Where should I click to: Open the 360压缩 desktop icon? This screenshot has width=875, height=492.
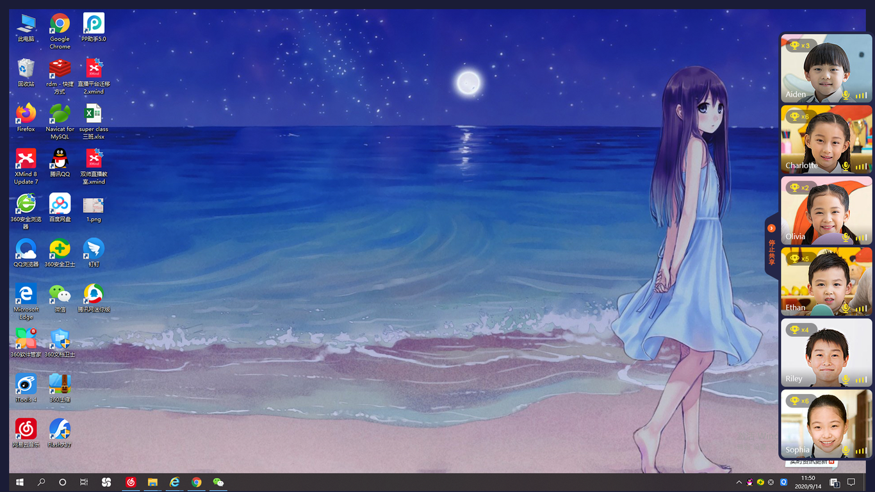60,388
